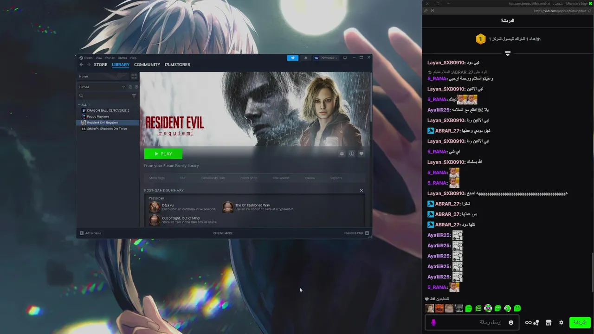Expand the pinned gift banner arrow in Kick chat
Viewport: 594px width, 334px height.
coord(507,53)
